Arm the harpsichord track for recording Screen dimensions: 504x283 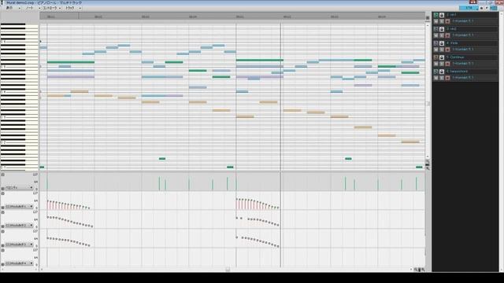(x=447, y=78)
